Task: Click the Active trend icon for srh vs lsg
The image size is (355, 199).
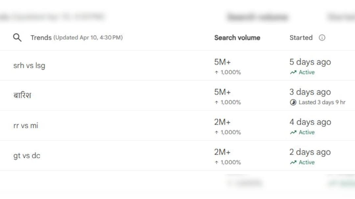Action: [x=293, y=72]
